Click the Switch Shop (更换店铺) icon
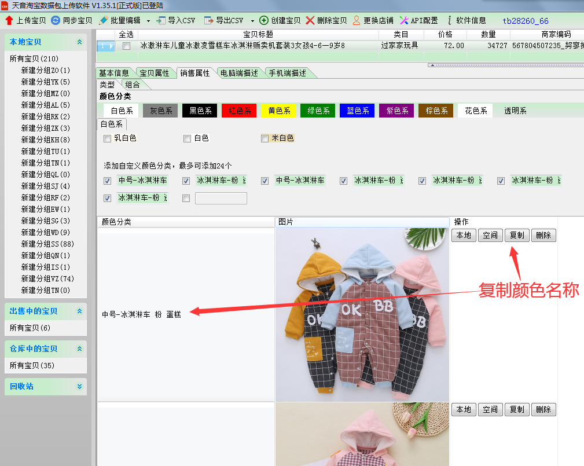Viewport: 584px width, 466px height. click(357, 20)
